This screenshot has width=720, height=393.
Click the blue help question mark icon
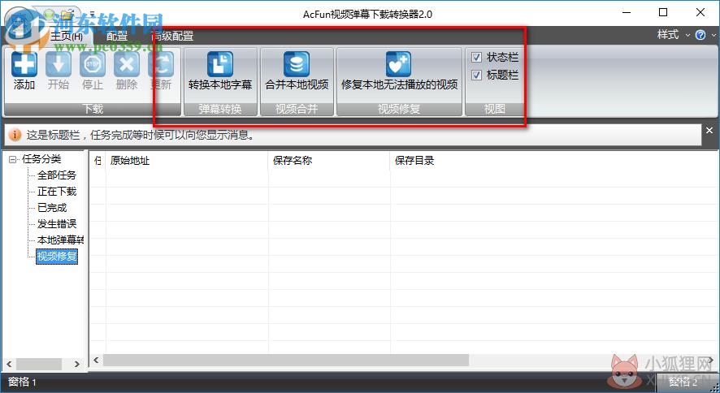pos(700,35)
